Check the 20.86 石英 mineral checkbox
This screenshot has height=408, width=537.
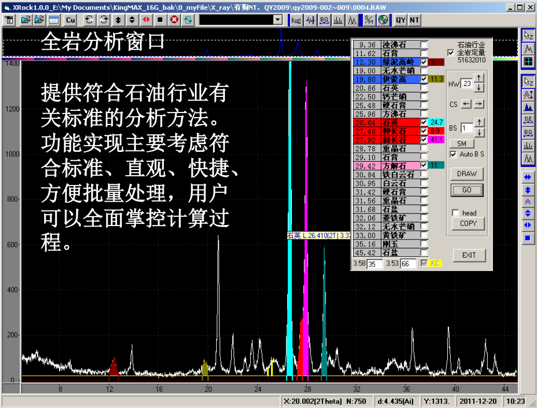[424, 88]
